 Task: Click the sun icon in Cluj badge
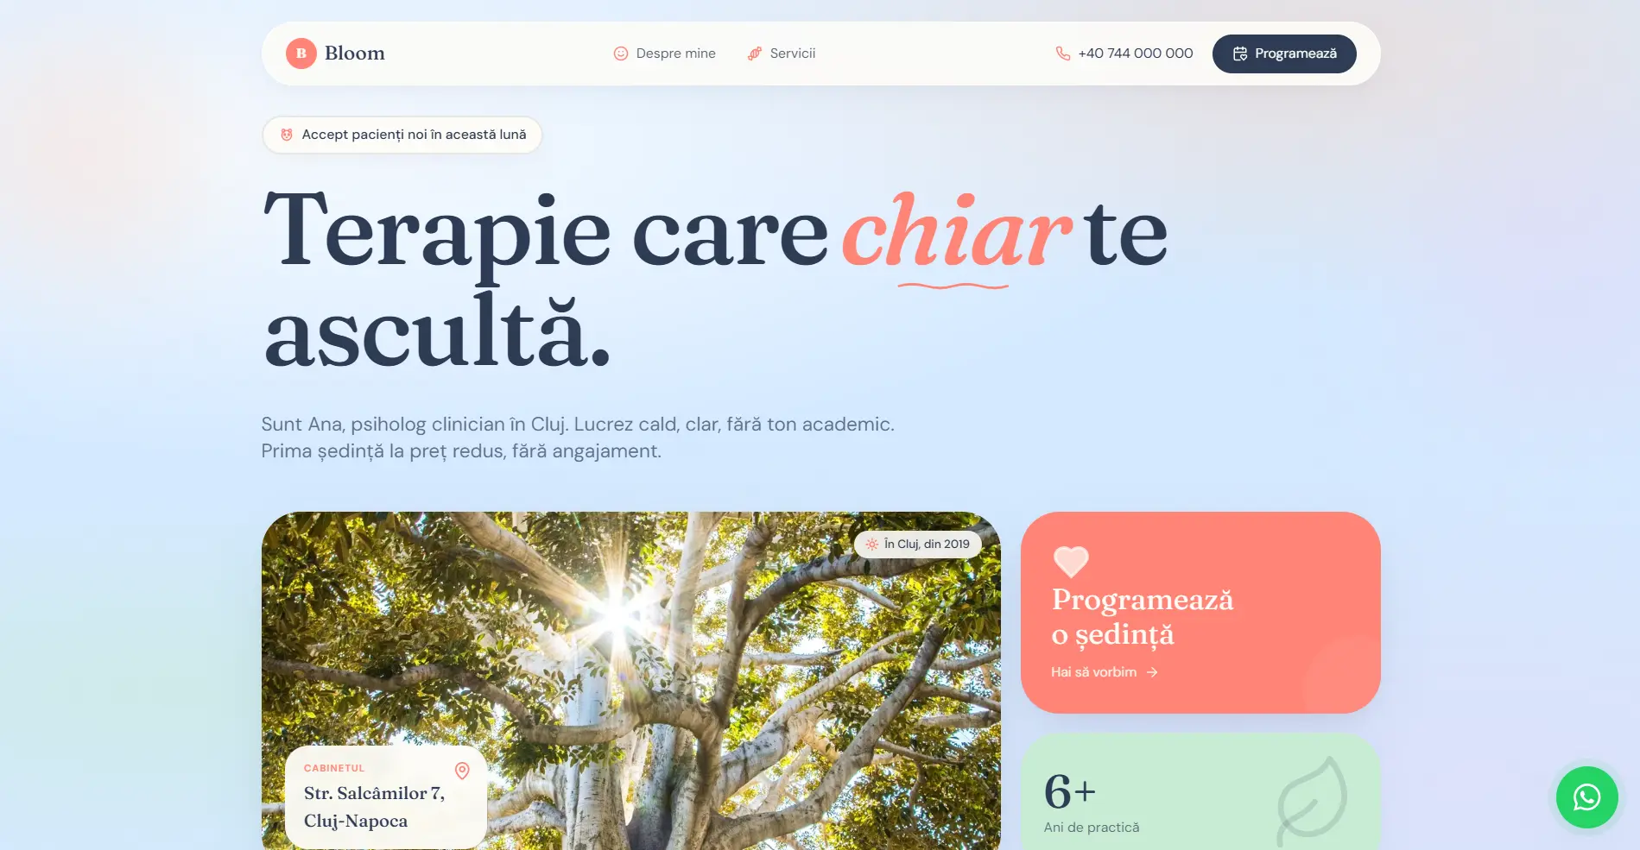click(872, 545)
